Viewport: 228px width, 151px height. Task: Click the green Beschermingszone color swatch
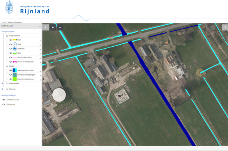coord(15,79)
